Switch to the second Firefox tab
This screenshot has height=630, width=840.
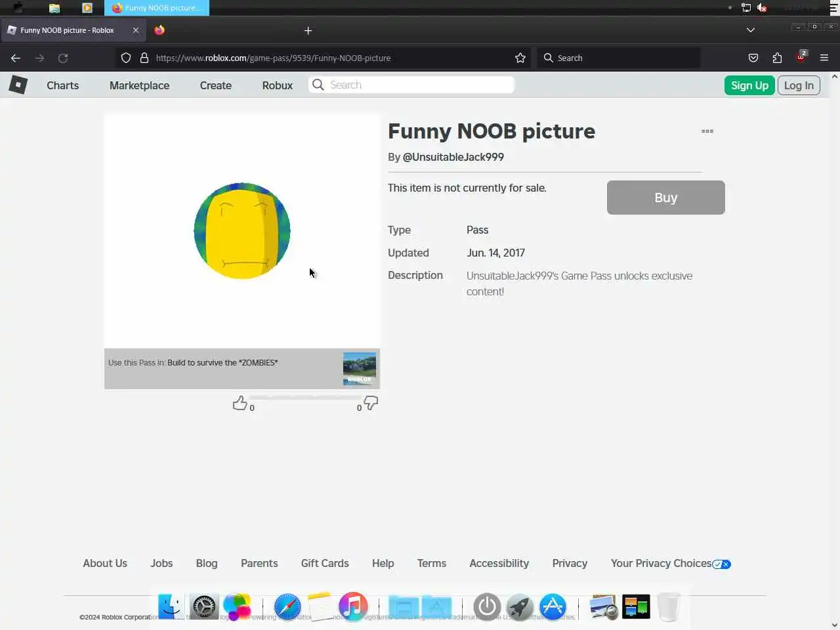159,30
